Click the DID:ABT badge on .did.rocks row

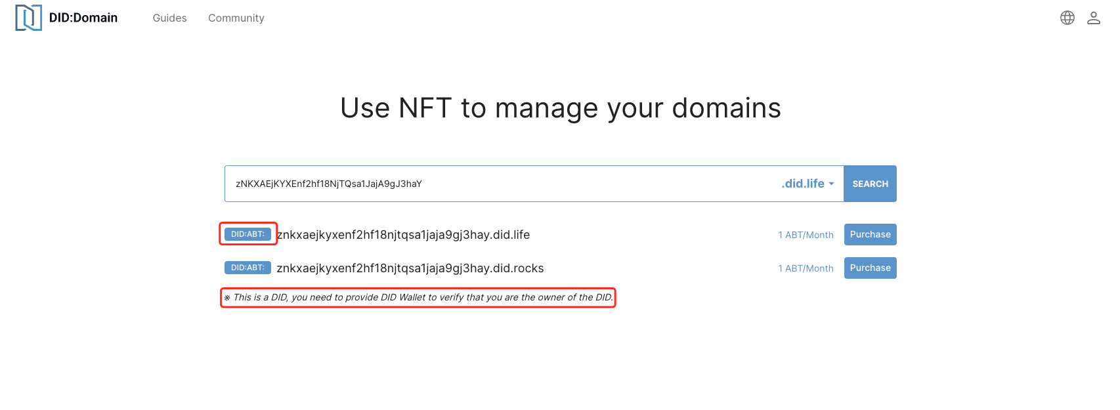pyautogui.click(x=248, y=268)
